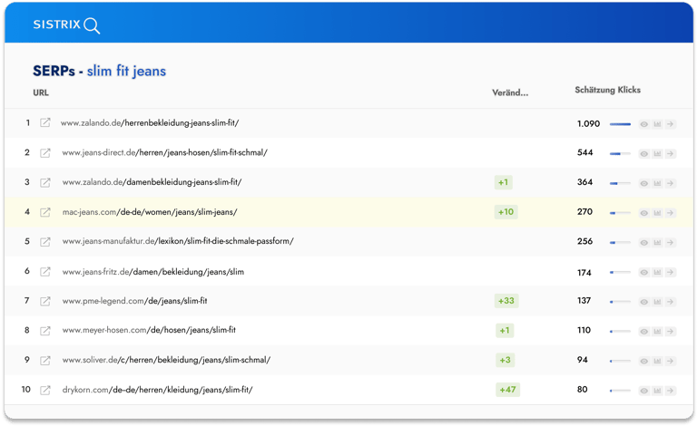Show chart icon in the jeans-fritz.de row
The height and width of the screenshot is (426, 697).
[657, 272]
